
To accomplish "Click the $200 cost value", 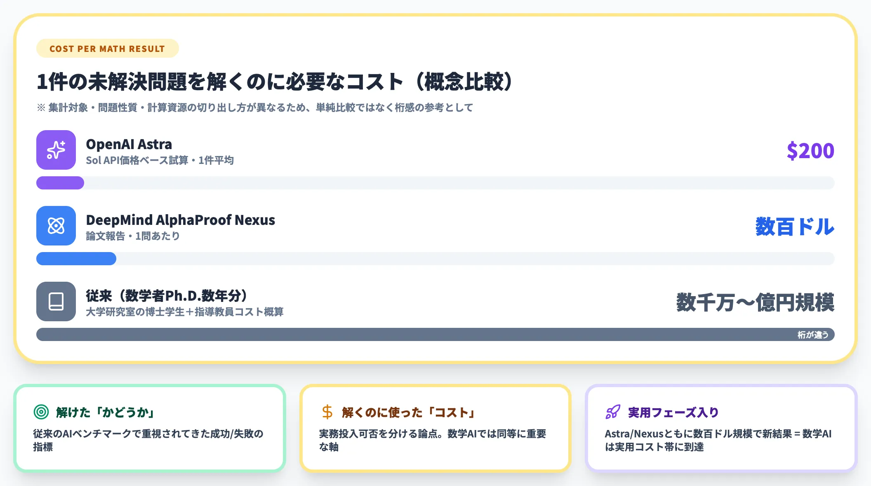I will click(810, 150).
